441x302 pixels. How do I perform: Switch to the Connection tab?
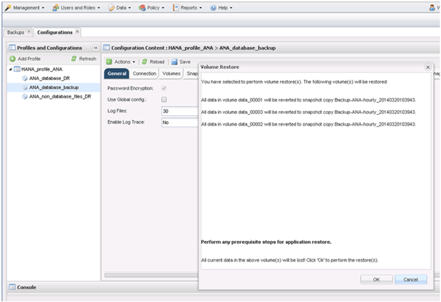(144, 73)
